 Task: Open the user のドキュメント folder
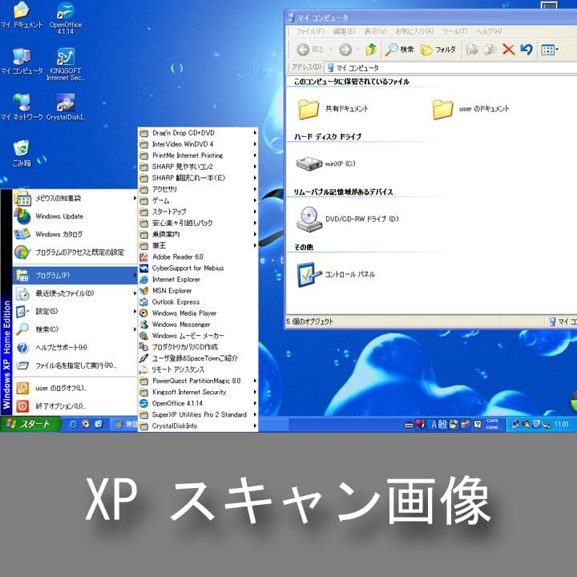click(470, 109)
